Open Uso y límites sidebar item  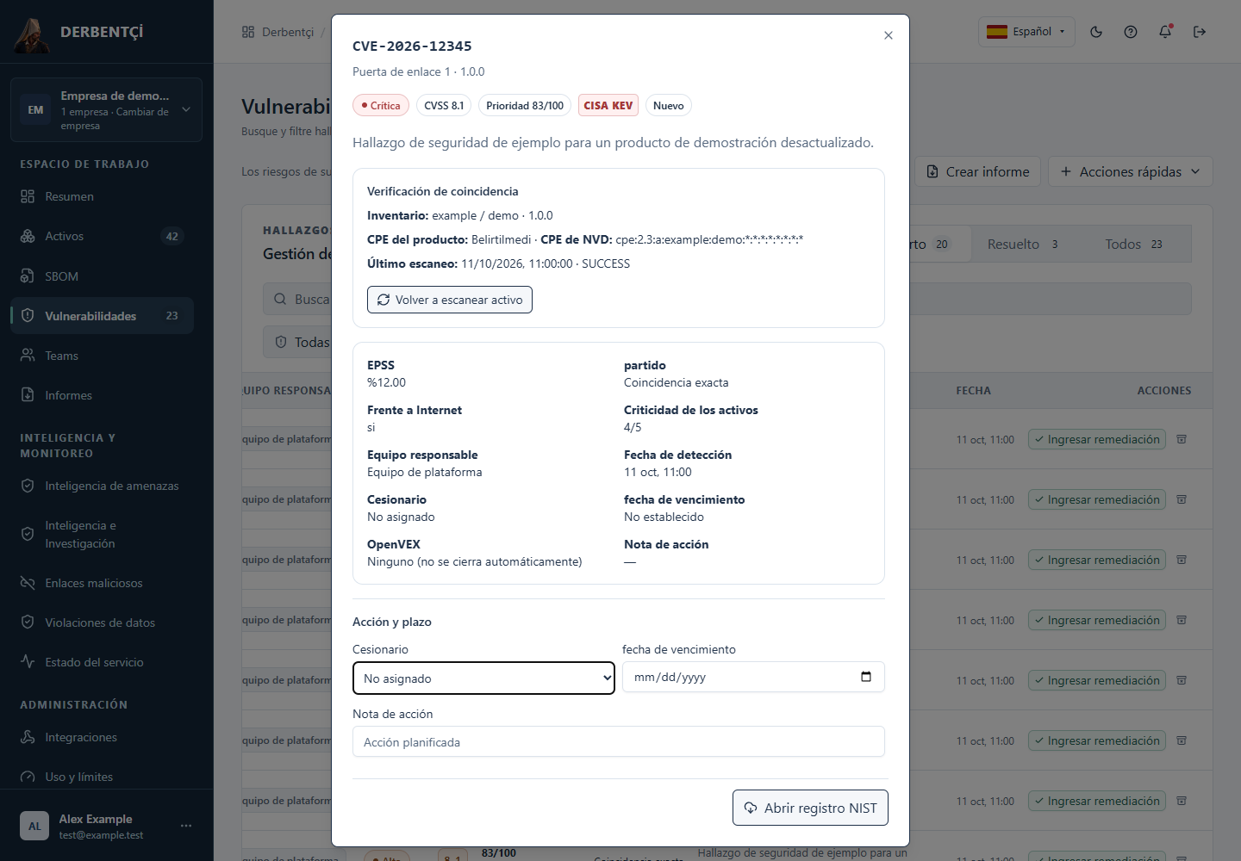coord(102,777)
